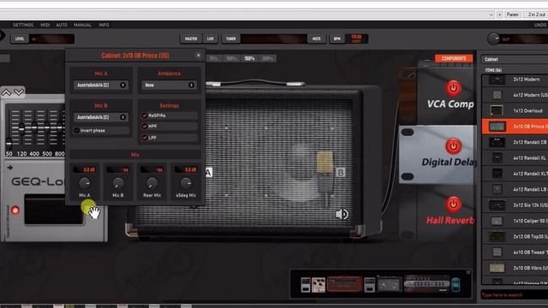Screen dimensions: 548x308
Task: Toggle the GEQ pedal red footswitch LED
Action: pos(15,210)
